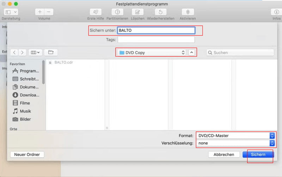282x177 pixels.
Task: Add a volume with the plus icon
Action: coord(39,12)
